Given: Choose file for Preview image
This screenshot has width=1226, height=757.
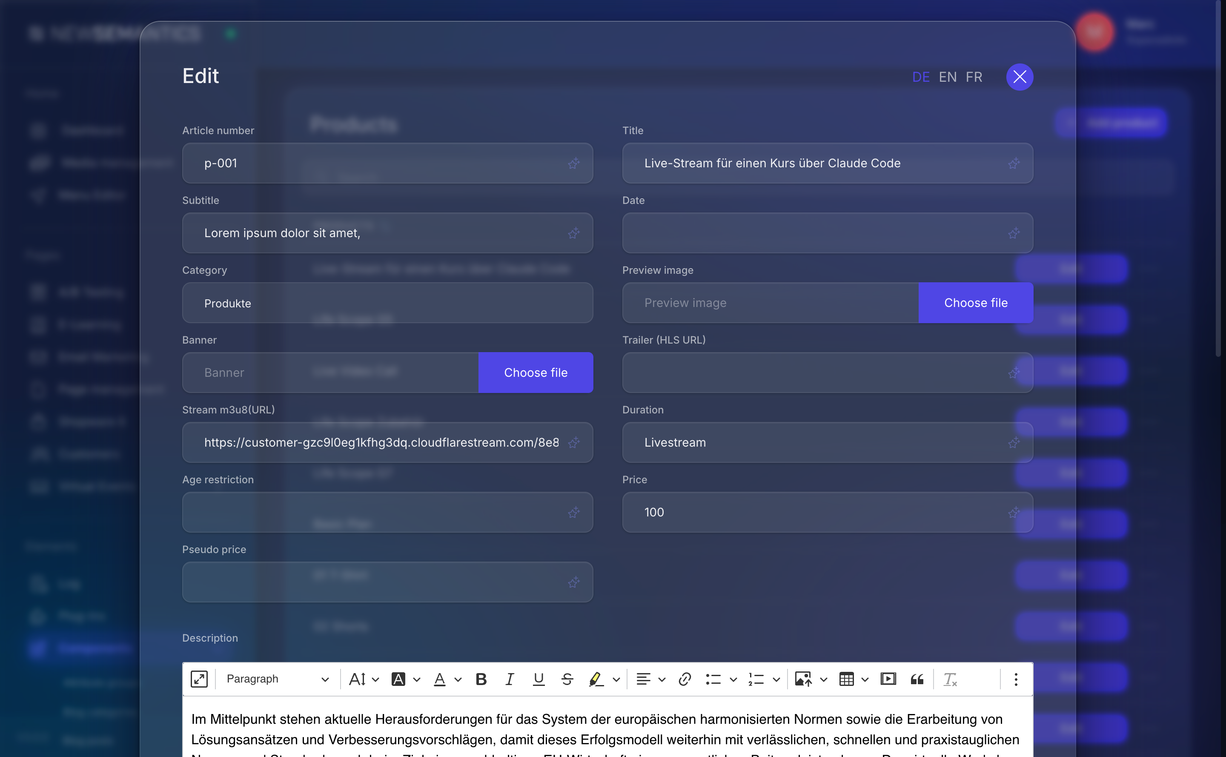Looking at the screenshot, I should 976,303.
